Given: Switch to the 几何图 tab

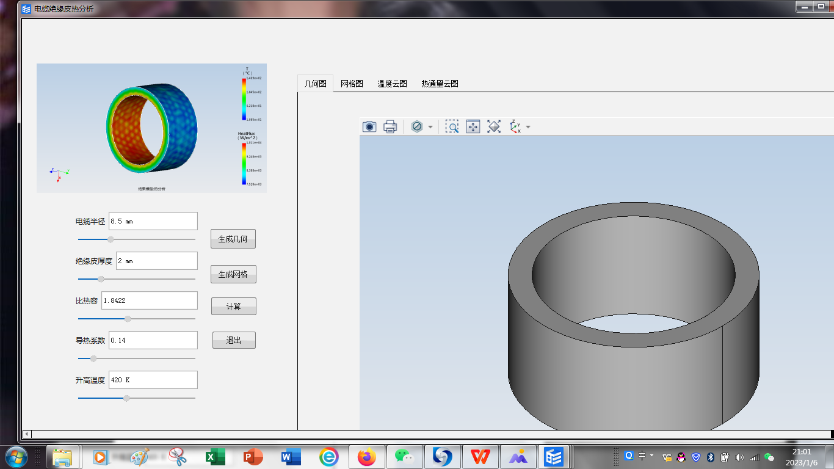Looking at the screenshot, I should point(316,84).
